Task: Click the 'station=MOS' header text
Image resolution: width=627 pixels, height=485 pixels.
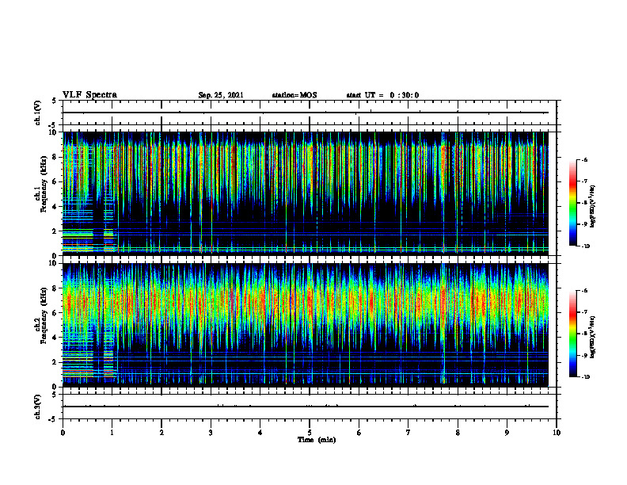Action: point(294,95)
